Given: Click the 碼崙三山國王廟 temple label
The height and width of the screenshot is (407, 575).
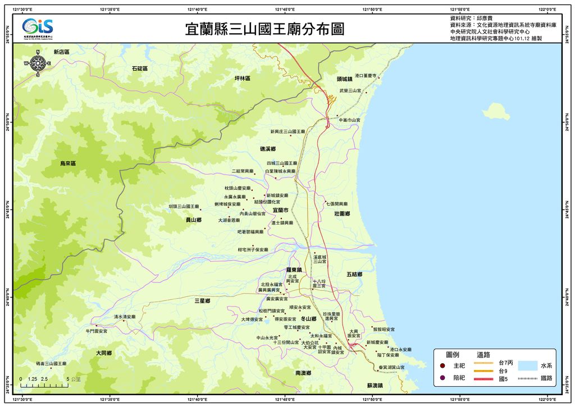Looking at the screenshot, I should [x=51, y=364].
